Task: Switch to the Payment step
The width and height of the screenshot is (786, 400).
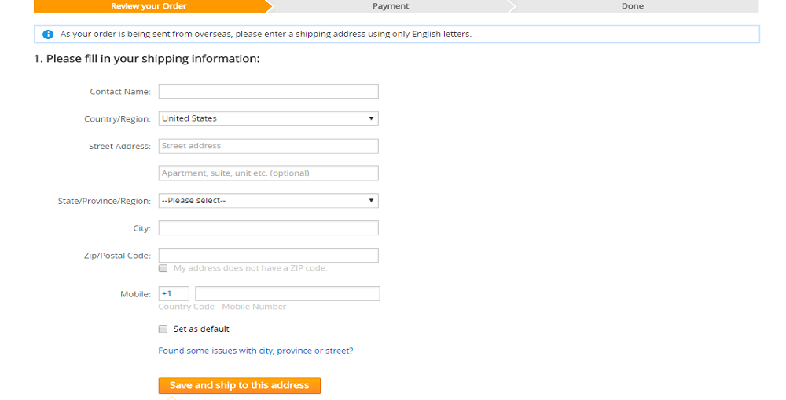Action: 391,6
